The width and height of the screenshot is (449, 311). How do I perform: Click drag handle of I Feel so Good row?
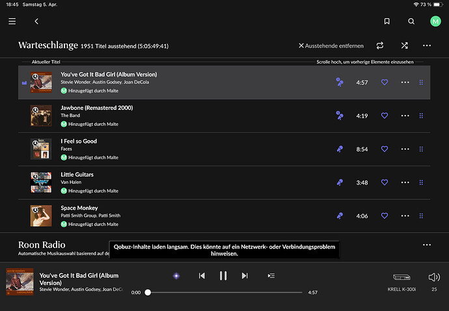pyautogui.click(x=421, y=149)
